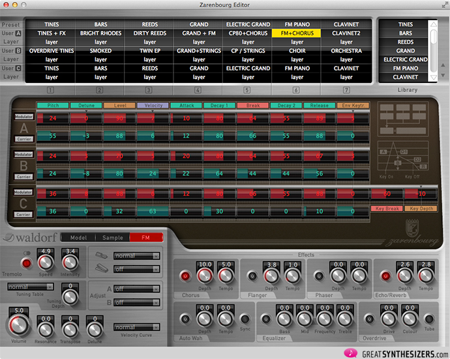The image size is (450, 359).
Task: Toggle the Overdrive Tube button
Action: (429, 319)
